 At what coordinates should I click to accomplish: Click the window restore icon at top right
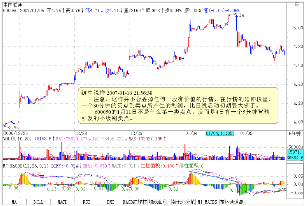coord(297,4)
